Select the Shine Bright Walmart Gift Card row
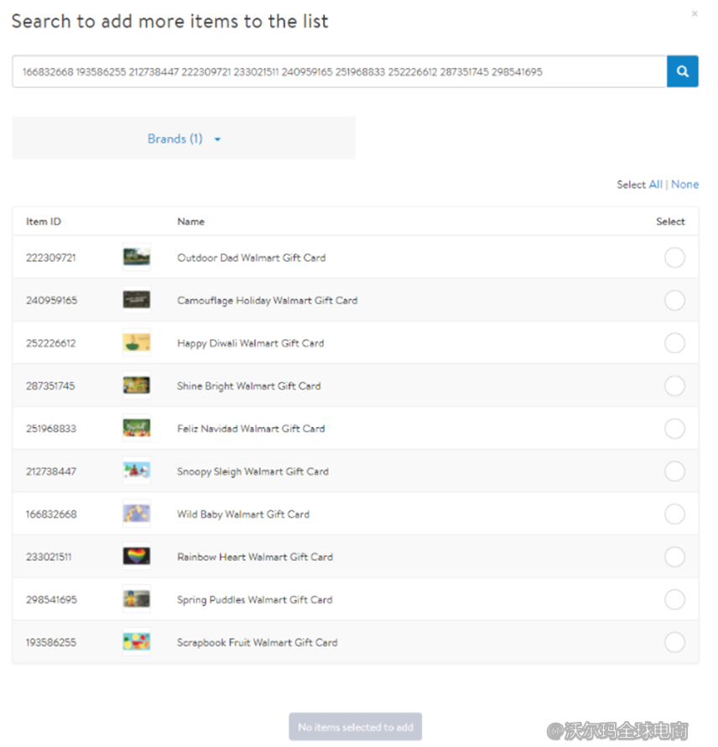 click(674, 386)
